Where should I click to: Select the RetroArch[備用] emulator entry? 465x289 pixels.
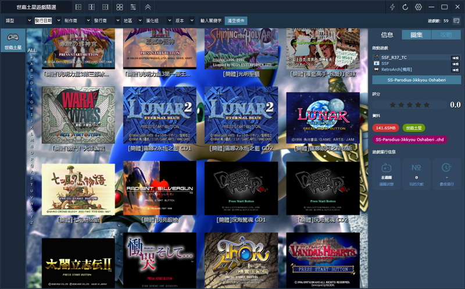[x=412, y=69]
